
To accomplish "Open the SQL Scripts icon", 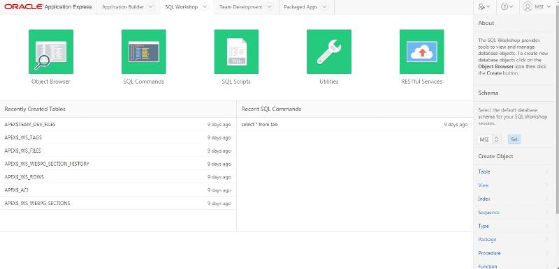I will click(x=236, y=52).
